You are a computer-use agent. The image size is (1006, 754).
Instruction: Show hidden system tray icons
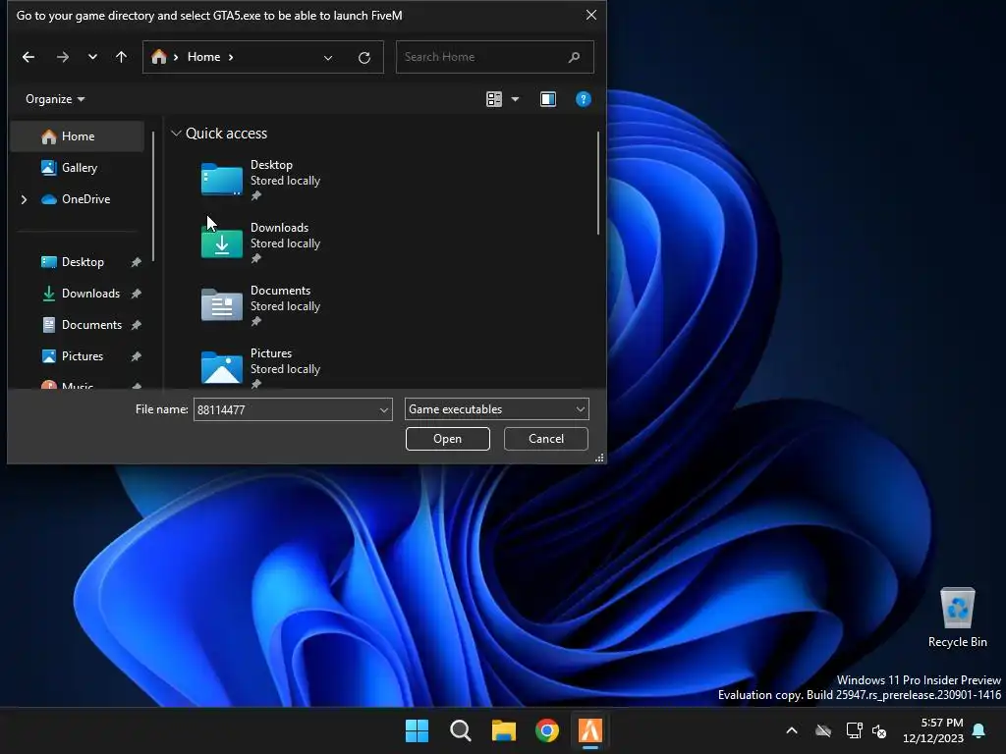click(792, 730)
